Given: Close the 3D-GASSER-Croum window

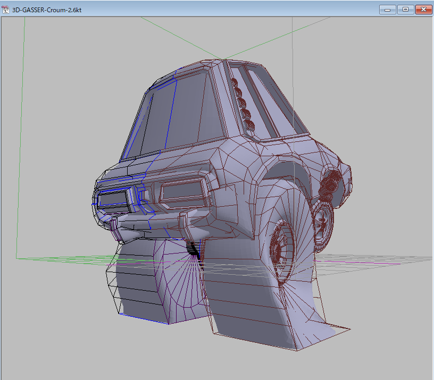Looking at the screenshot, I should coord(423,10).
